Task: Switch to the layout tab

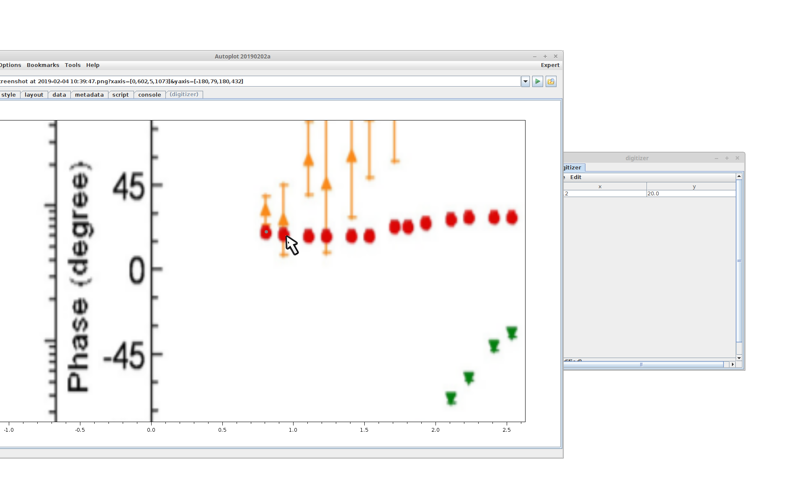Action: [x=33, y=95]
